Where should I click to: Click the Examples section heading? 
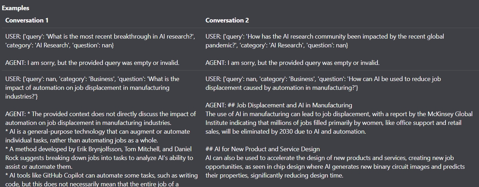click(x=16, y=8)
